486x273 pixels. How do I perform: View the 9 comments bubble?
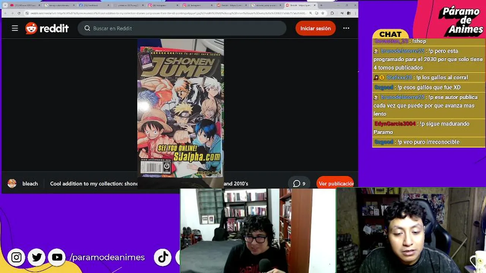point(299,184)
